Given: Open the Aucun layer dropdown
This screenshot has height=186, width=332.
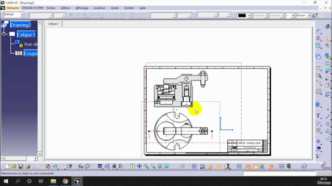Looking at the screenshot, I should (309, 16).
